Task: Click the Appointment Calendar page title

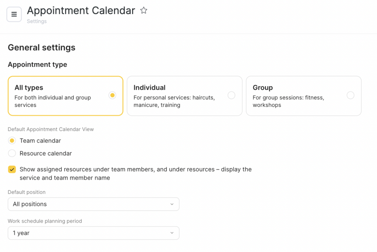Action: 81,11
